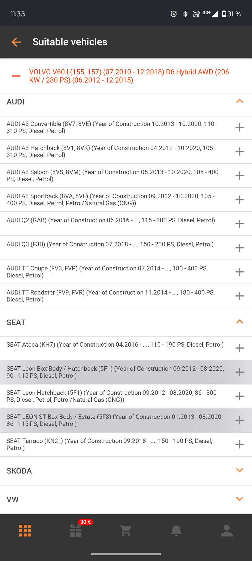Expand SEAT Tarraco (KN2_) entry
Image resolution: width=252 pixels, height=561 pixels.
click(239, 444)
